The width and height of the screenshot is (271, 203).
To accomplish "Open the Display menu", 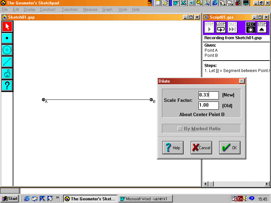I will 29,9.
